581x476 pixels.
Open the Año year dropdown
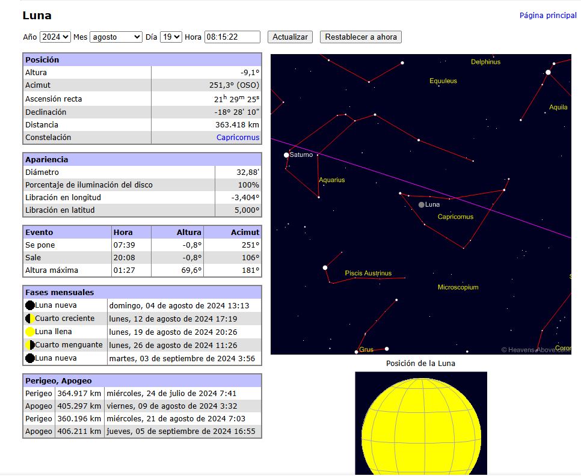pyautogui.click(x=55, y=37)
